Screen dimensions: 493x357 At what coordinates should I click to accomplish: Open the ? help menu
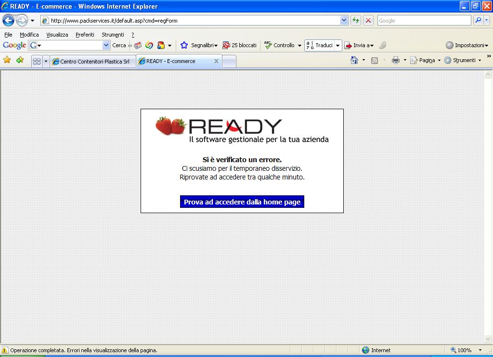pos(133,35)
